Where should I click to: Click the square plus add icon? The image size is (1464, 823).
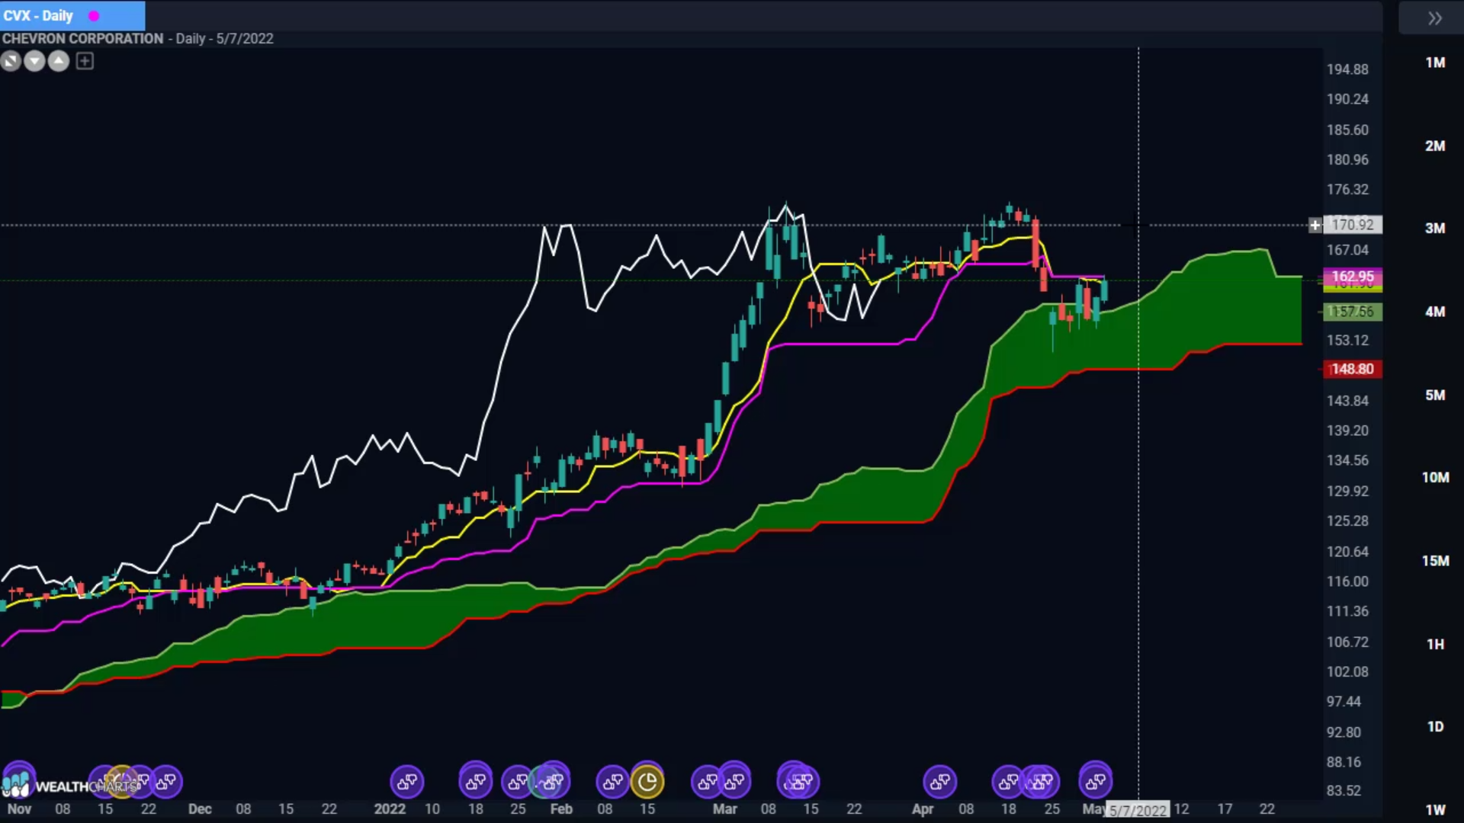85,62
